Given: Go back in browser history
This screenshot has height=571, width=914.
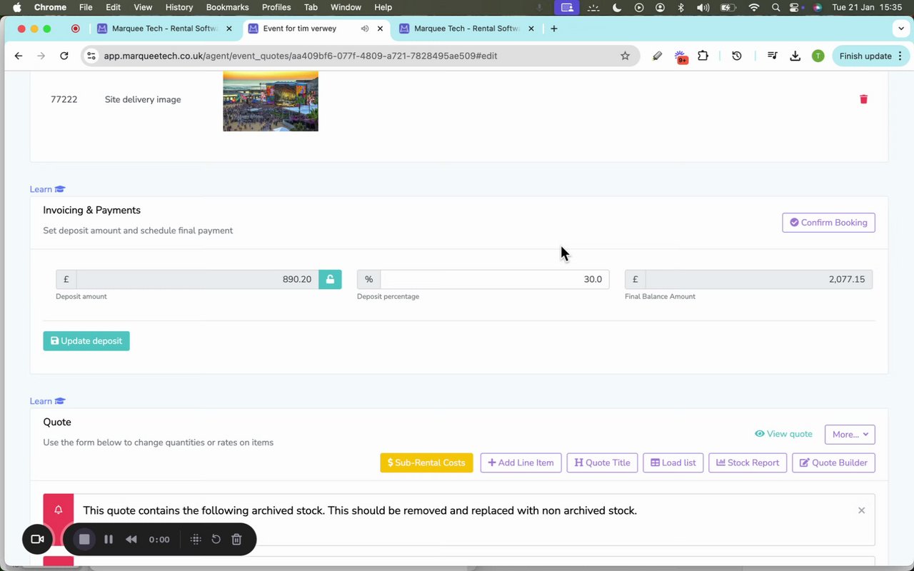Looking at the screenshot, I should [19, 56].
